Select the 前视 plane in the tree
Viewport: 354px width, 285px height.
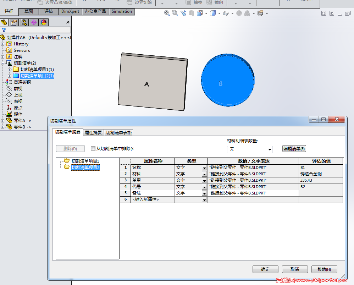[18, 88]
